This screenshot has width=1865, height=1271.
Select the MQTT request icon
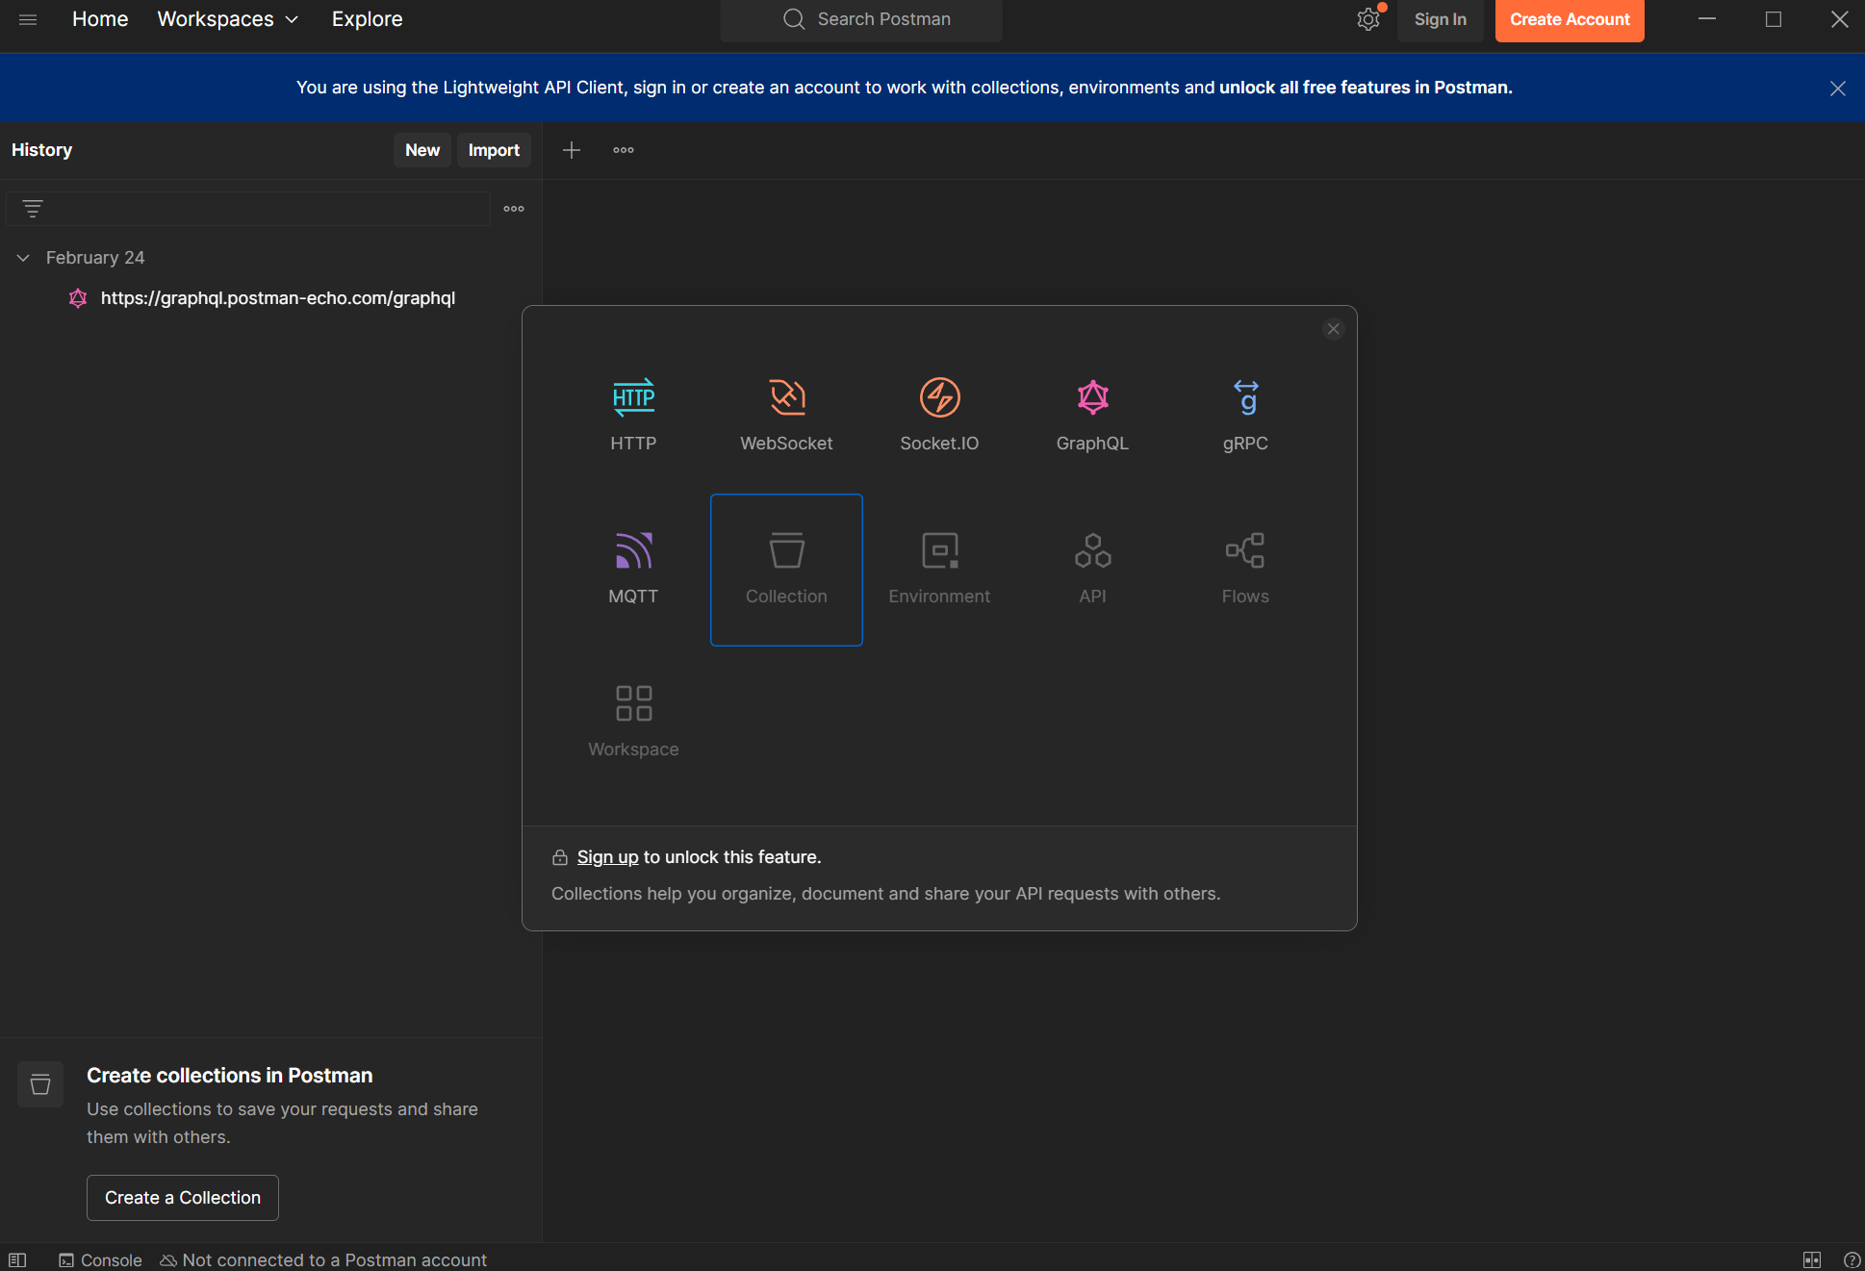[633, 550]
